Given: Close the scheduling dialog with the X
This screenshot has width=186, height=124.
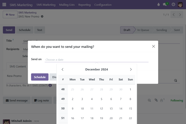Looking at the screenshot, I should coord(153,46).
